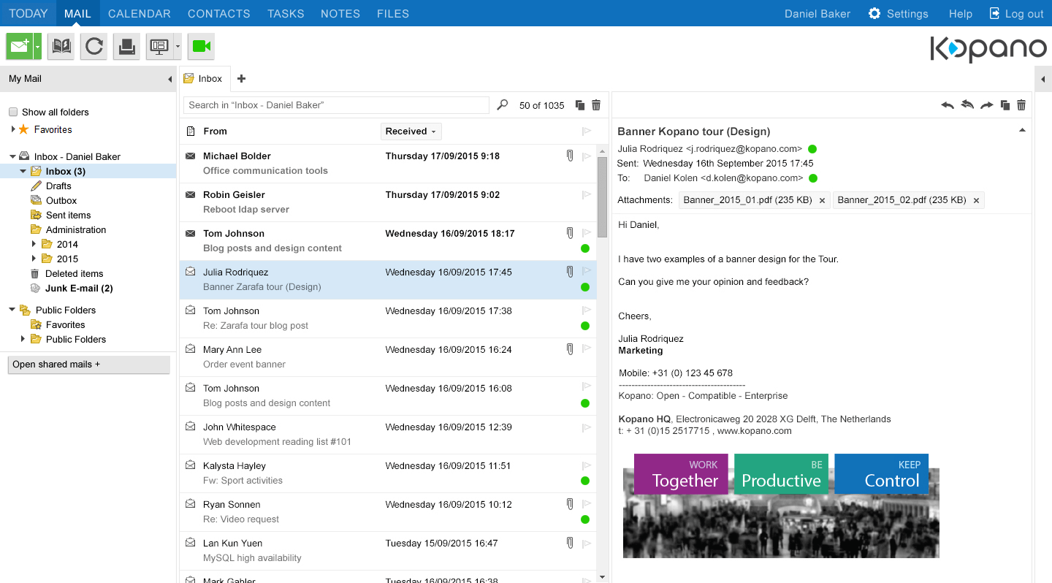Open the address book icon

click(x=61, y=47)
